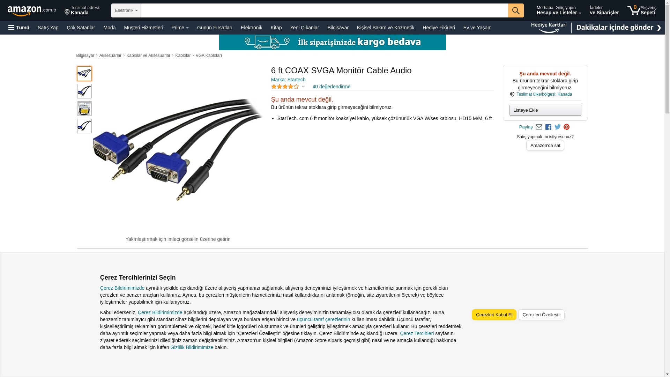Click the Listeye Ekle button

click(x=545, y=110)
